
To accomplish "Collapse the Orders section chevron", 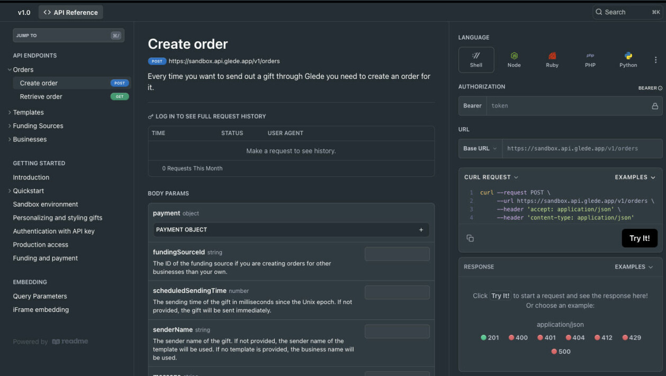I will [10, 70].
